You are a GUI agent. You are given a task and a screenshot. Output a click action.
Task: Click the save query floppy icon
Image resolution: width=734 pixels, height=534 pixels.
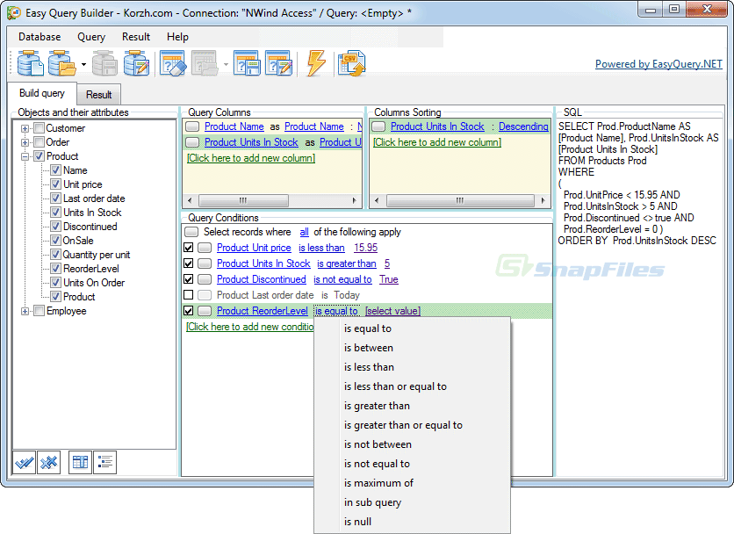pos(246,63)
